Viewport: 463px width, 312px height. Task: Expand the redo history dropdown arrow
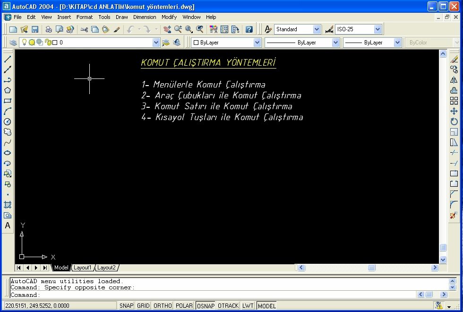point(156,29)
